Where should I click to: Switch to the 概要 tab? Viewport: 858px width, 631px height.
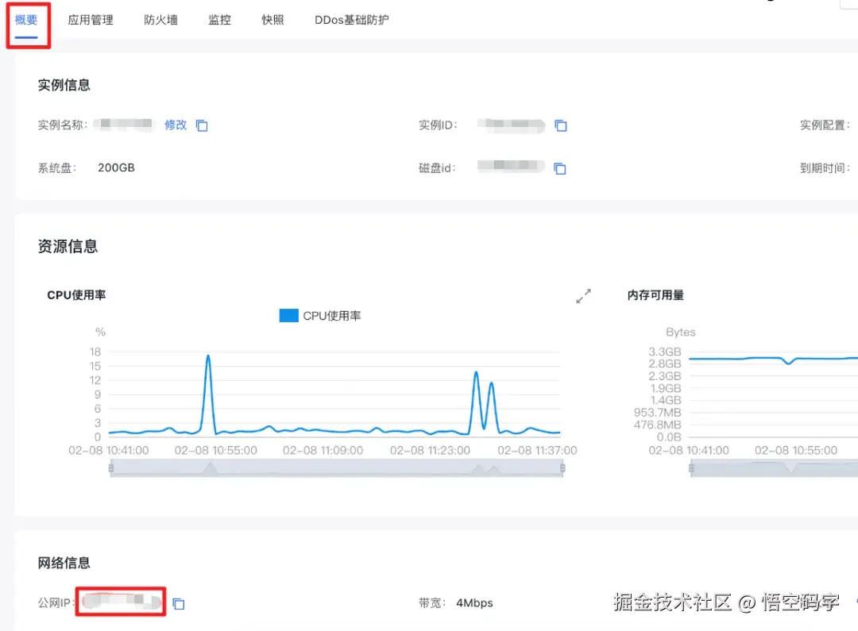[26, 20]
